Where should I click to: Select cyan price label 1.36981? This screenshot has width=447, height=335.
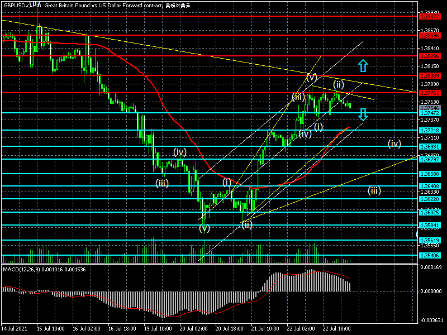coord(430,146)
